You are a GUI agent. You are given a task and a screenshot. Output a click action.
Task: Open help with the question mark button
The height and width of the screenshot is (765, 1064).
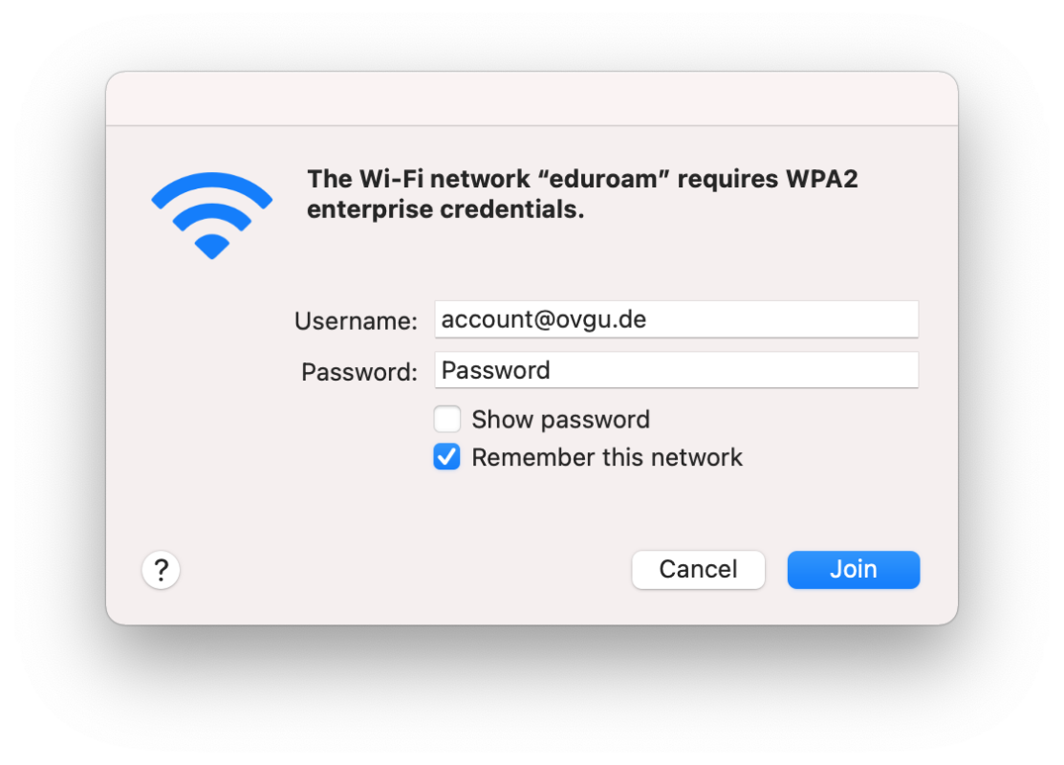pyautogui.click(x=162, y=571)
